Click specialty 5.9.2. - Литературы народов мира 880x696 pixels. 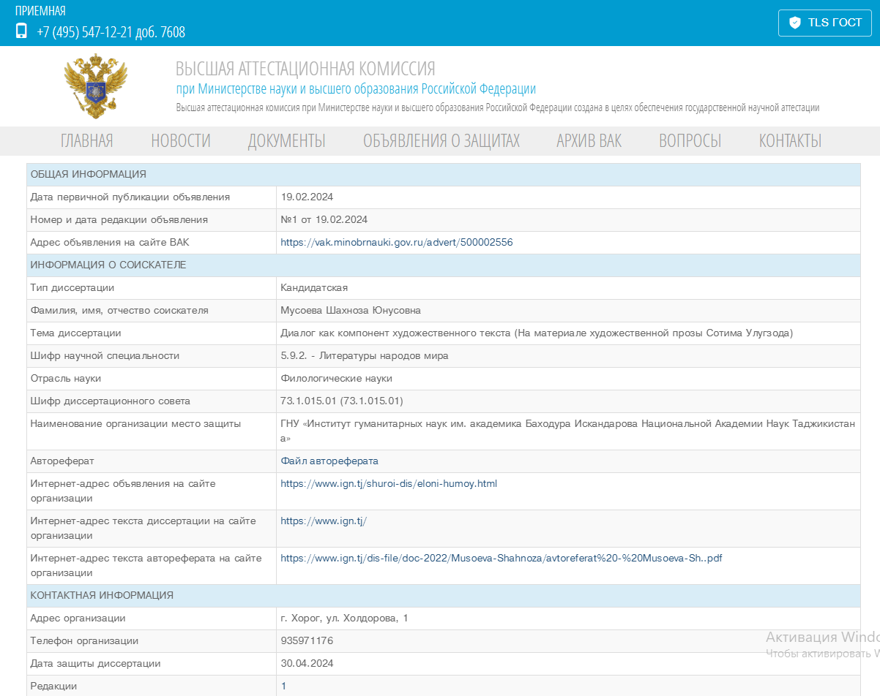coord(365,356)
